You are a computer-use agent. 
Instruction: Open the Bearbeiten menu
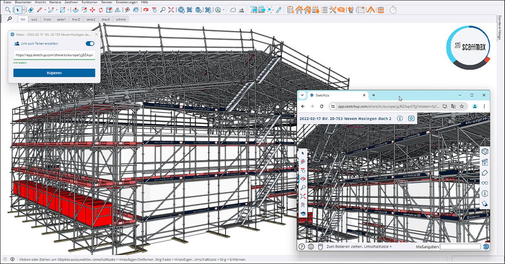[x=23, y=2]
